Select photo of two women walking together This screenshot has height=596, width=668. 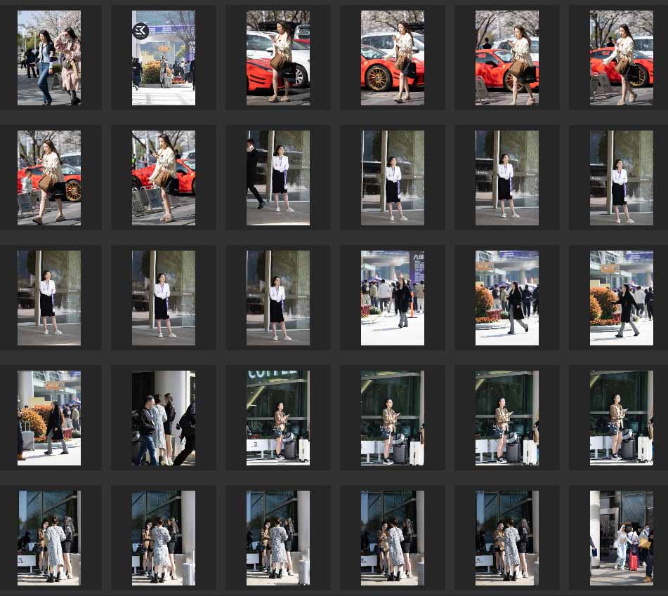(x=49, y=58)
